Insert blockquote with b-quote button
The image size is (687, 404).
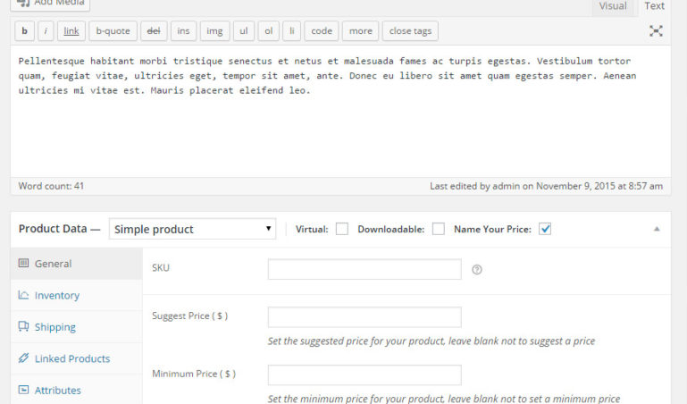click(113, 31)
